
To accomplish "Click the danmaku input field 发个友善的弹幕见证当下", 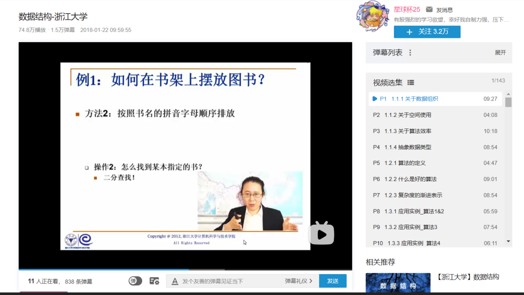I will (228, 280).
